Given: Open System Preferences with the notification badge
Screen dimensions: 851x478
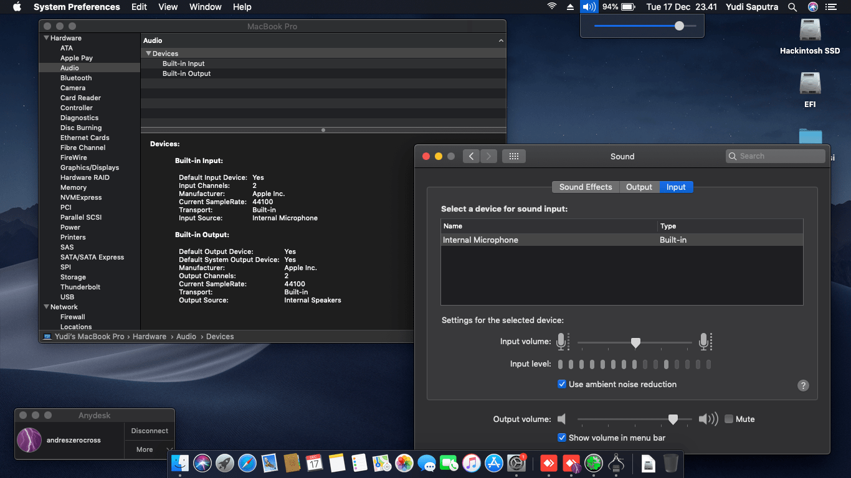Looking at the screenshot, I should (x=516, y=463).
